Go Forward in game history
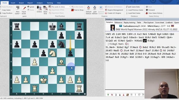This screenshot has height=100, width=179. [150, 10]
